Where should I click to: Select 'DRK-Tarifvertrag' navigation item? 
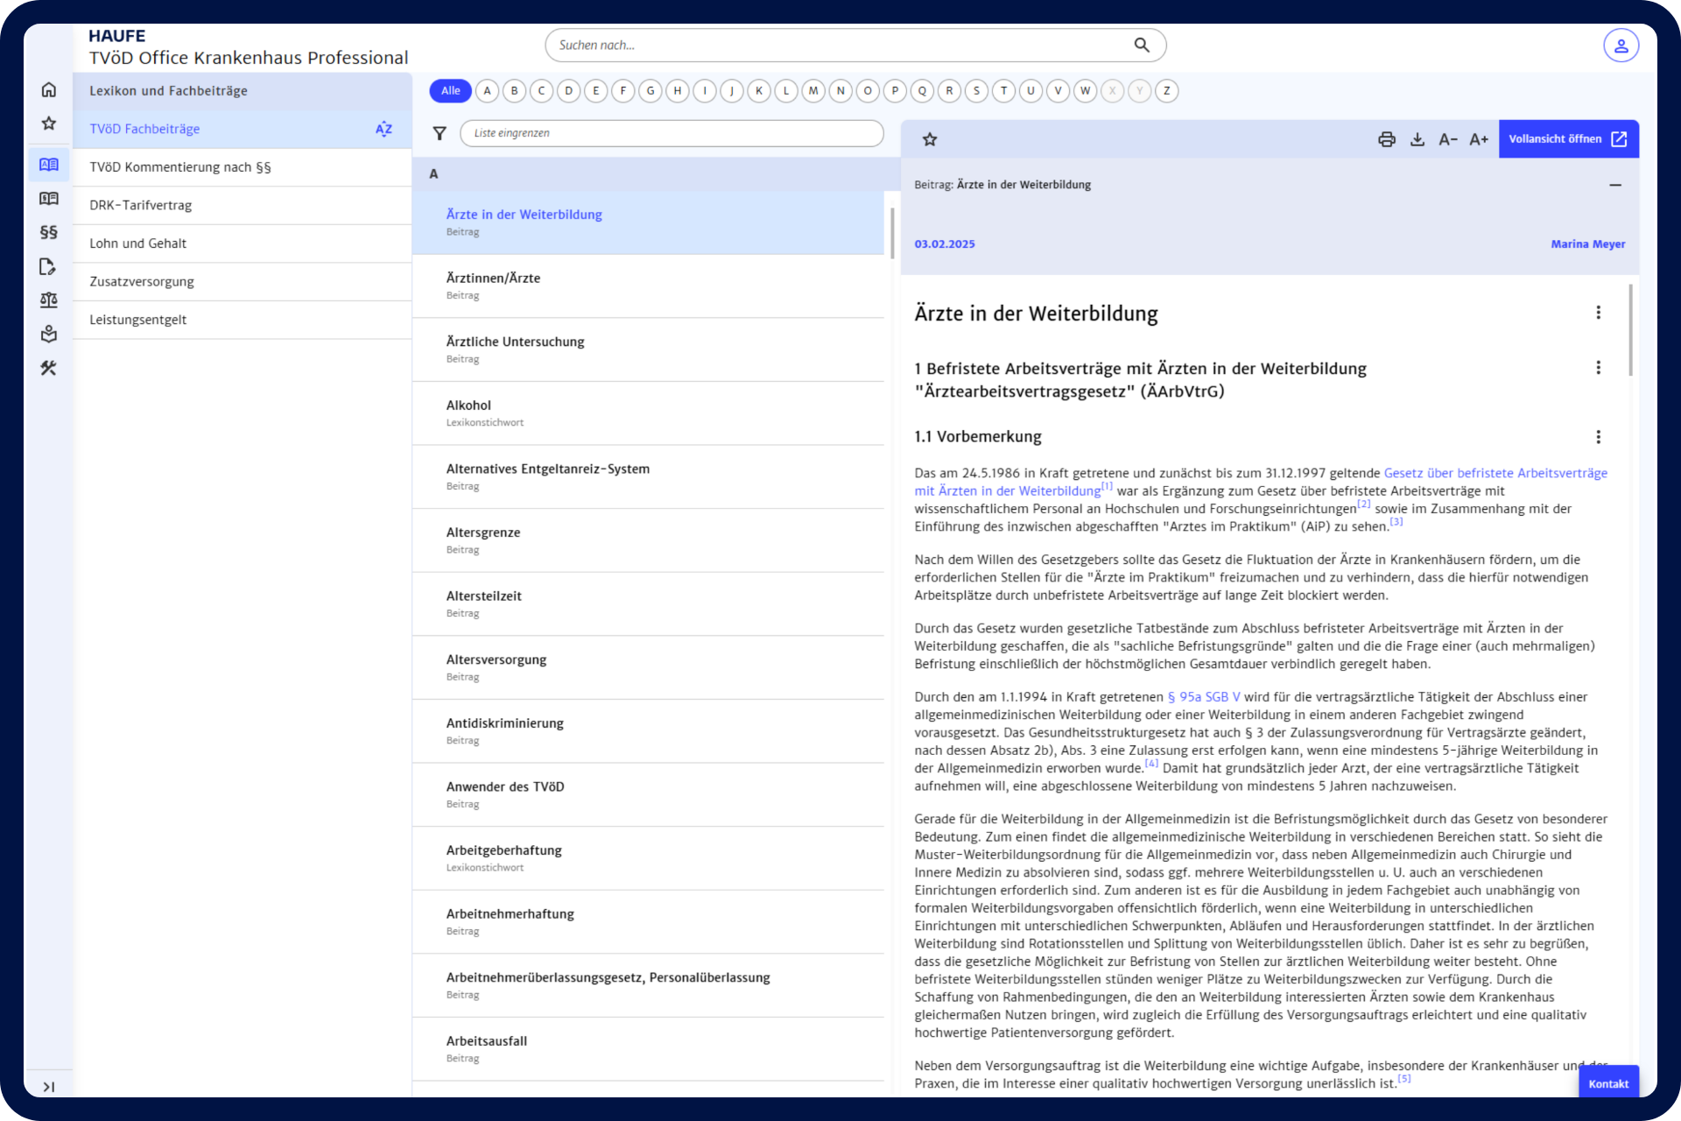click(140, 205)
